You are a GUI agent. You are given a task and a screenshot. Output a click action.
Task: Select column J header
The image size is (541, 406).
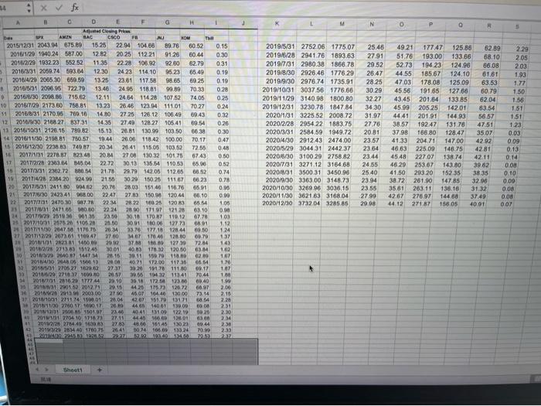pos(243,23)
